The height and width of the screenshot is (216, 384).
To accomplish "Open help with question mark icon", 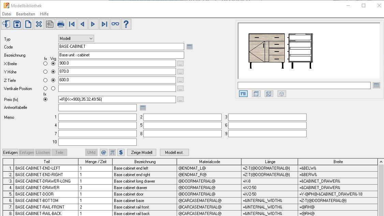I will (x=126, y=24).
